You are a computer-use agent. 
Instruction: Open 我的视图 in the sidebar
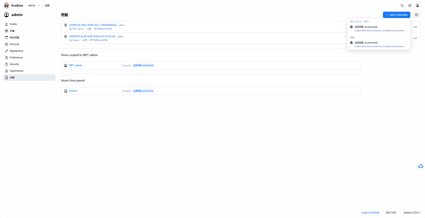pos(29,38)
